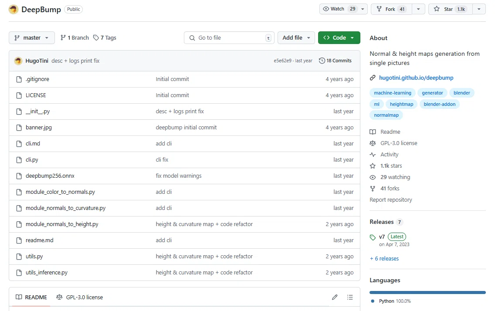Click the tag icon next to 7 Tags
The image size is (495, 311).
pos(96,37)
